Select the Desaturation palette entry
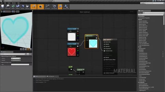The width and height of the screenshot is (165, 92). [x=142, y=49]
